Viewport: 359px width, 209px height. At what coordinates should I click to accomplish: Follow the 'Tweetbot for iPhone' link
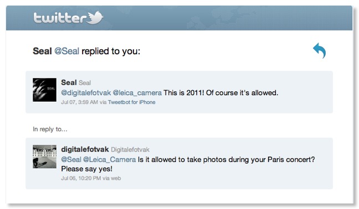(x=132, y=102)
